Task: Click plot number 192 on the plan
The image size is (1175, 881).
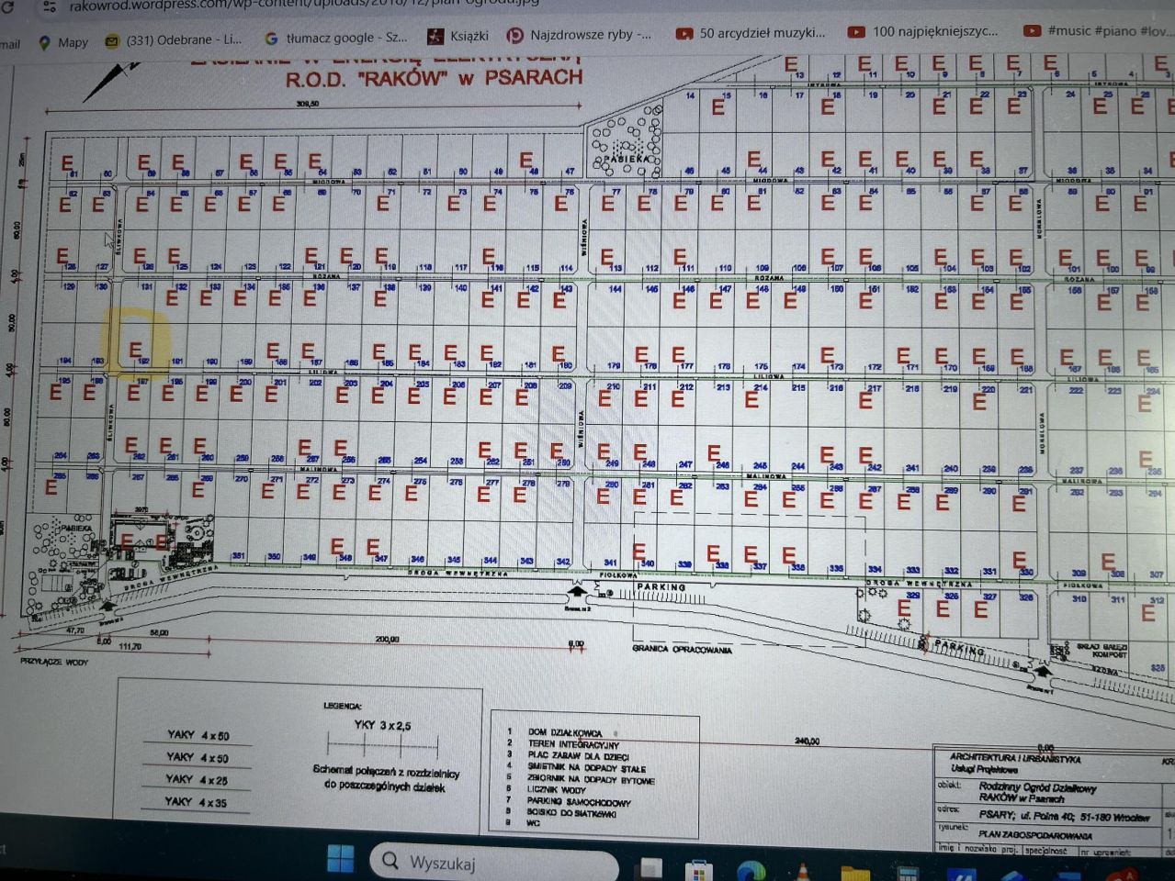Action: coord(143,362)
